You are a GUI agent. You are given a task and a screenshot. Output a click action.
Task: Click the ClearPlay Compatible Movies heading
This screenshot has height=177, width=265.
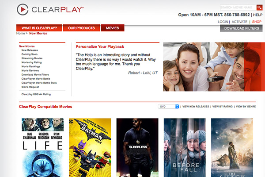(45, 107)
